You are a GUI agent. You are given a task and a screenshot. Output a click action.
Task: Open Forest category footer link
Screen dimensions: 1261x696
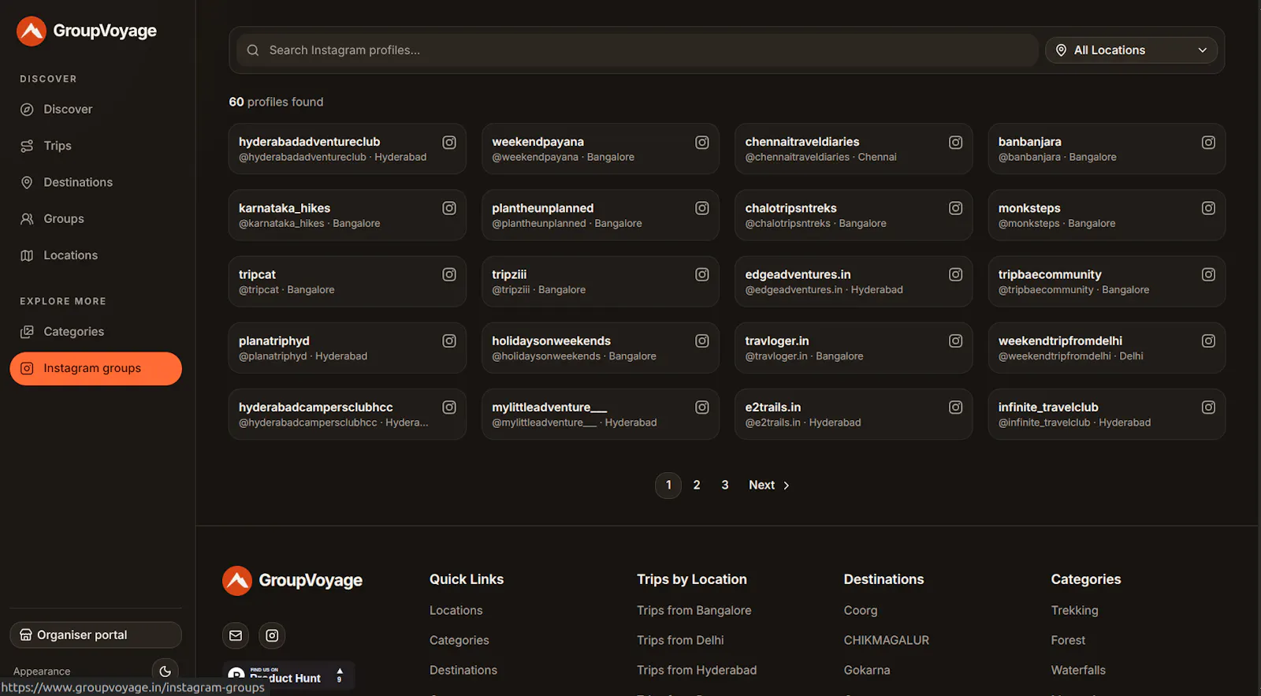[x=1068, y=641]
